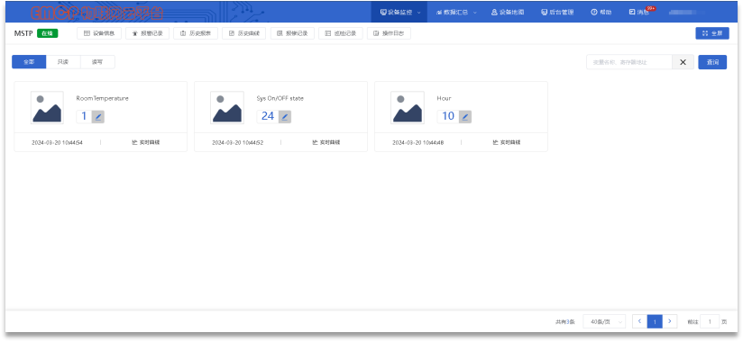The height and width of the screenshot is (342, 743).
Task: Open 设备信息 device info
Action: click(99, 33)
